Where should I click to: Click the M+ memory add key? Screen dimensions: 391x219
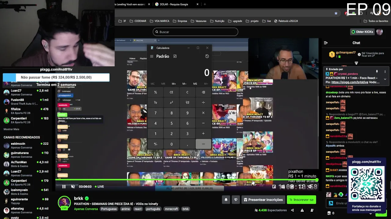(x=174, y=84)
